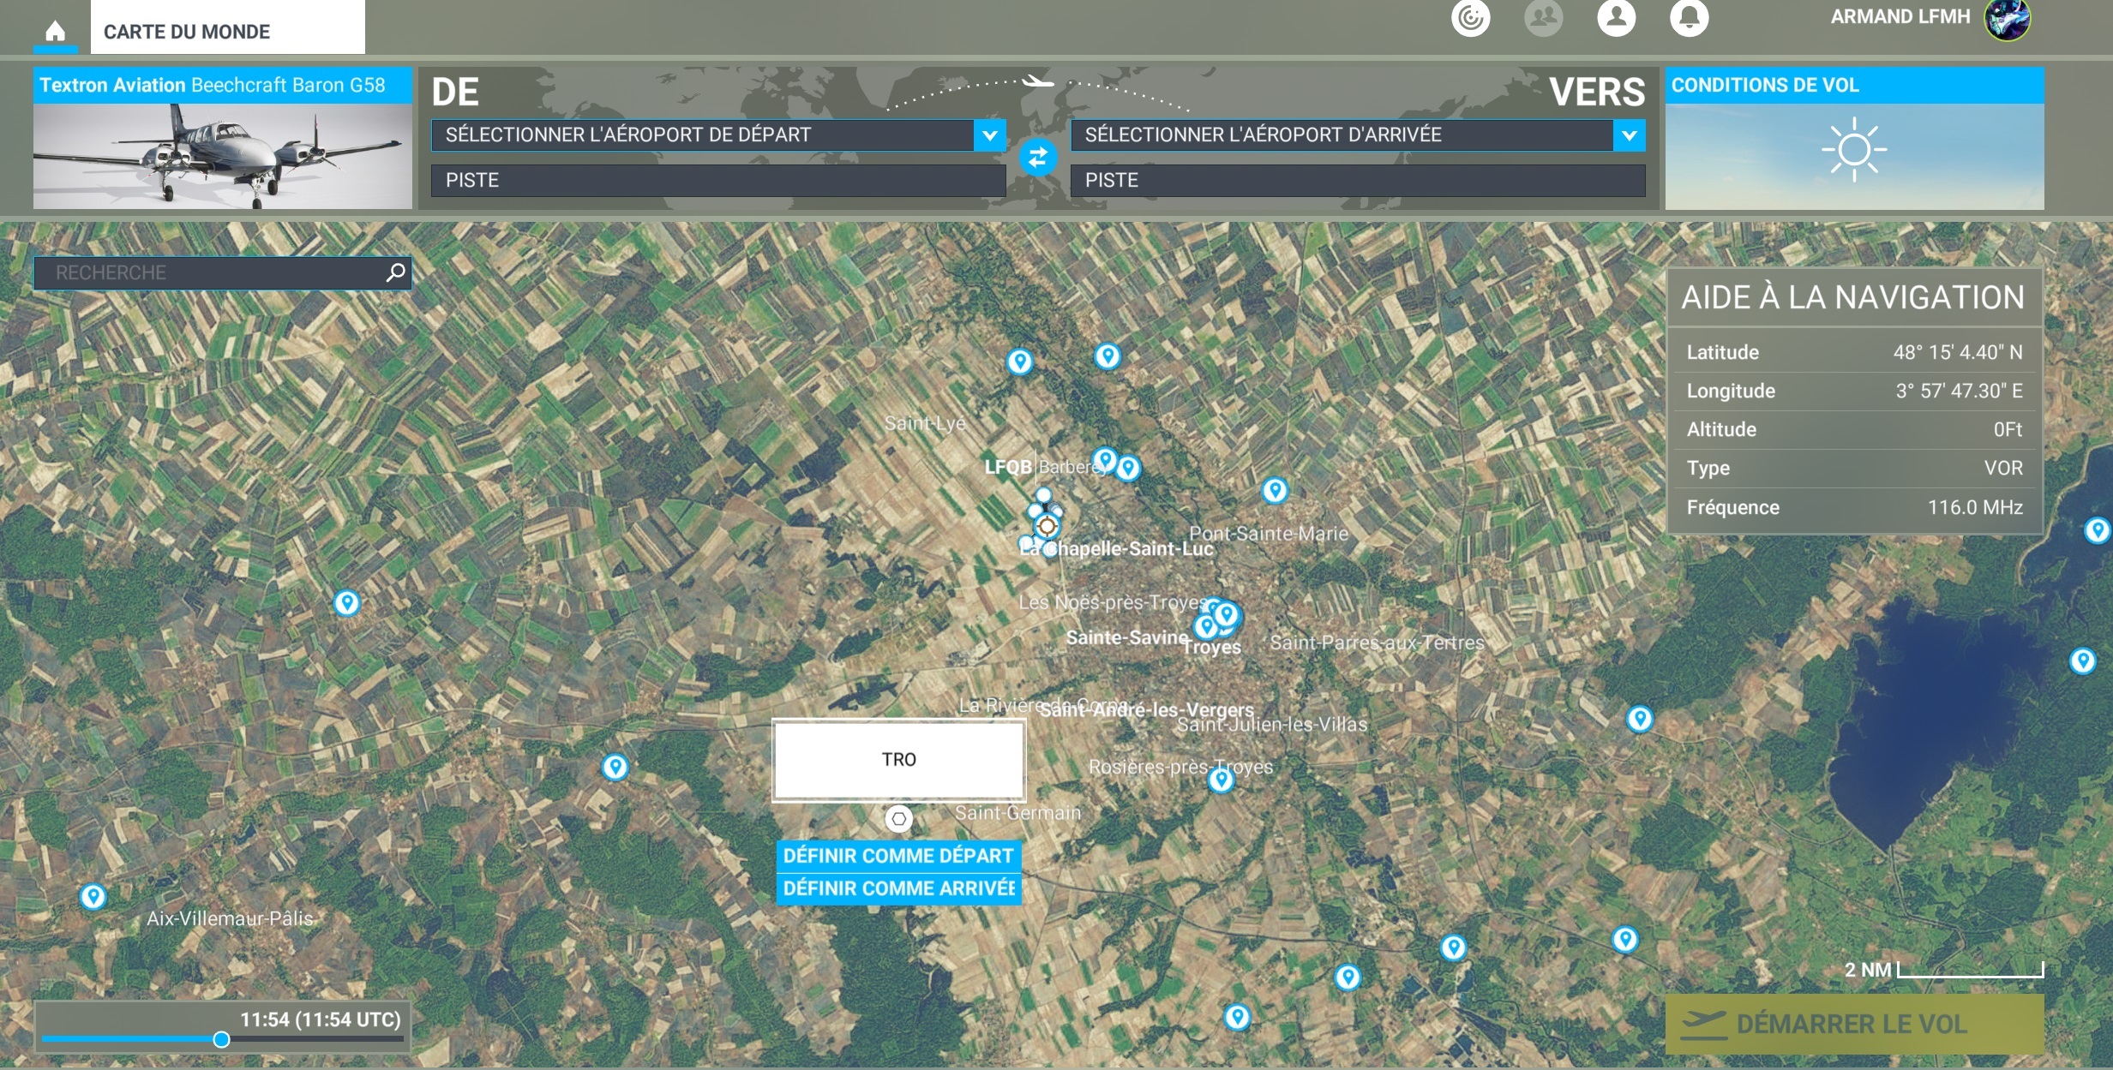Expand the departure airport dropdown arrow
2113x1070 pixels.
point(989,135)
